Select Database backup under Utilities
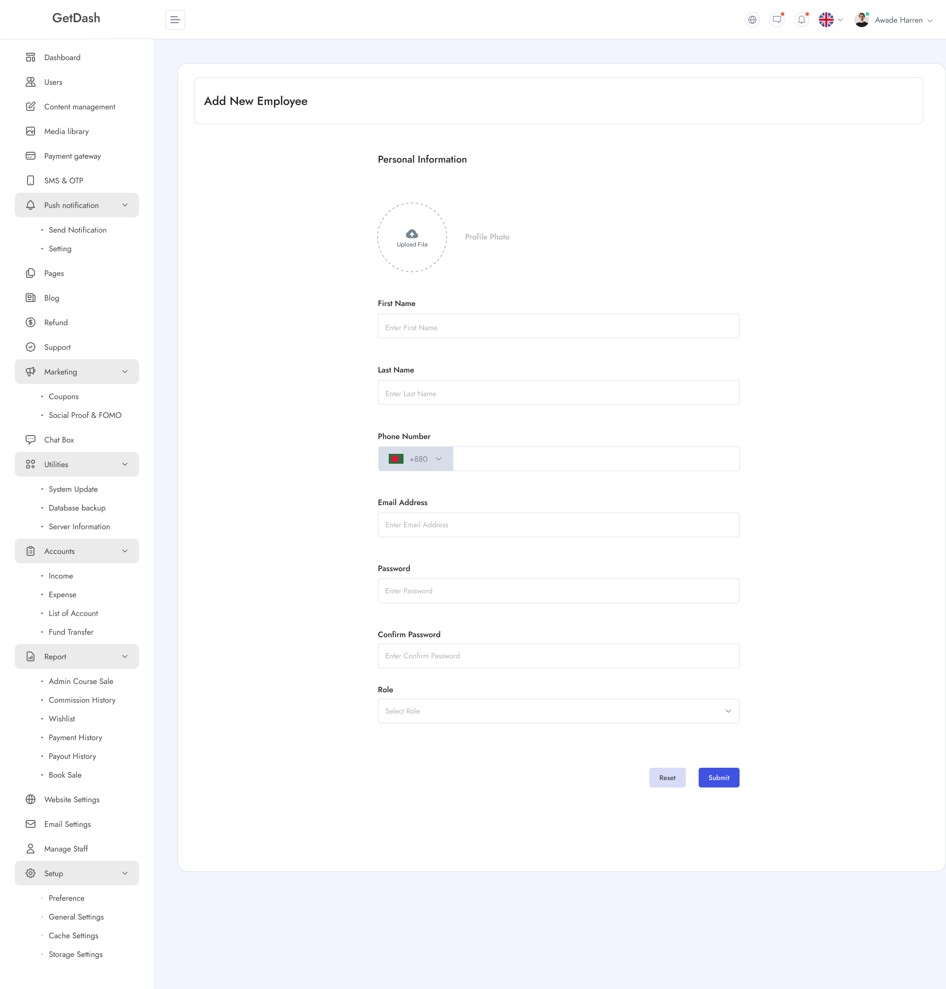The image size is (946, 989). tap(77, 508)
